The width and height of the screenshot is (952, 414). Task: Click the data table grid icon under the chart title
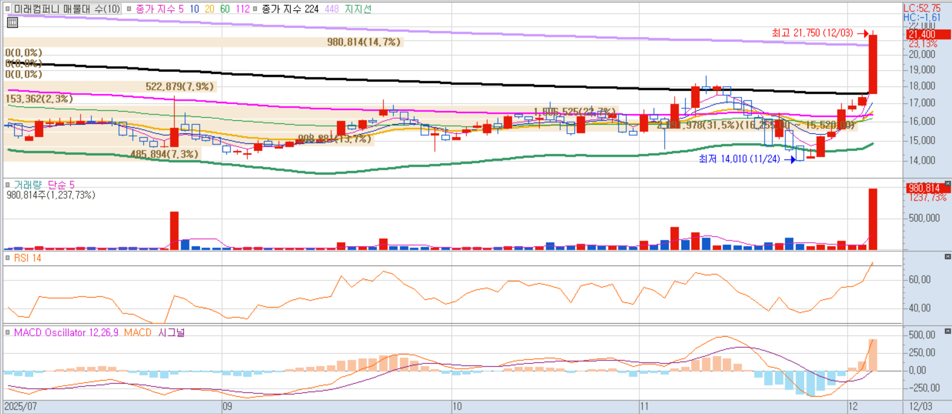tap(12, 22)
